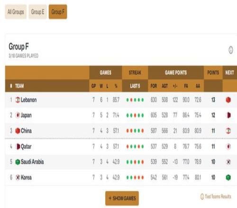The image size is (237, 208).
Task: Click Japan's flag icon in team column
Action: pyautogui.click(x=18, y=115)
